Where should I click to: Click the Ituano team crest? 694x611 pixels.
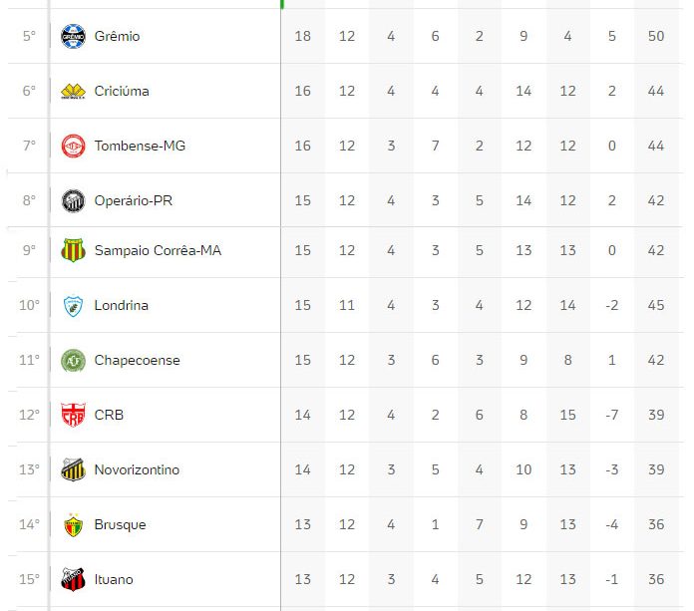(x=73, y=579)
